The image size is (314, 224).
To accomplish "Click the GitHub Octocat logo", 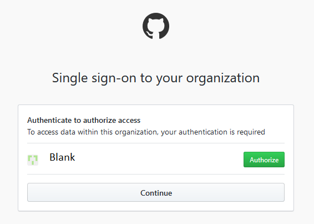I will pyautogui.click(x=156, y=26).
